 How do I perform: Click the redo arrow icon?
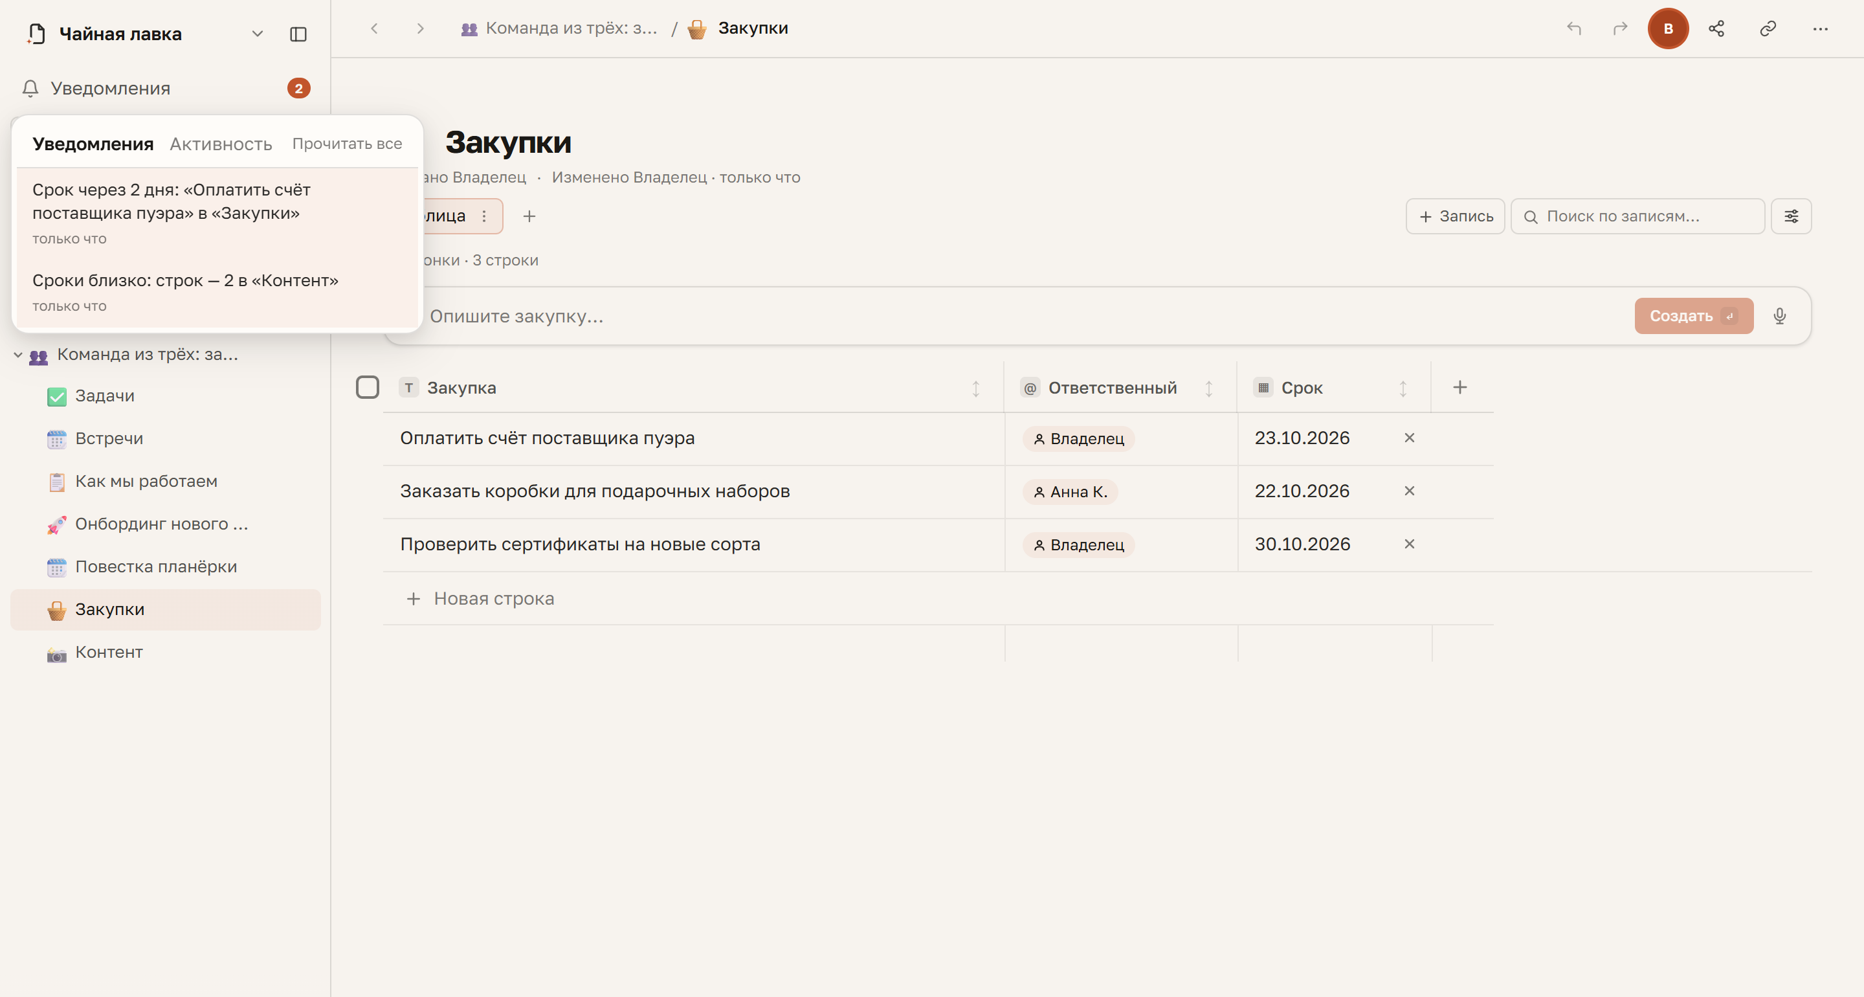tap(1620, 29)
